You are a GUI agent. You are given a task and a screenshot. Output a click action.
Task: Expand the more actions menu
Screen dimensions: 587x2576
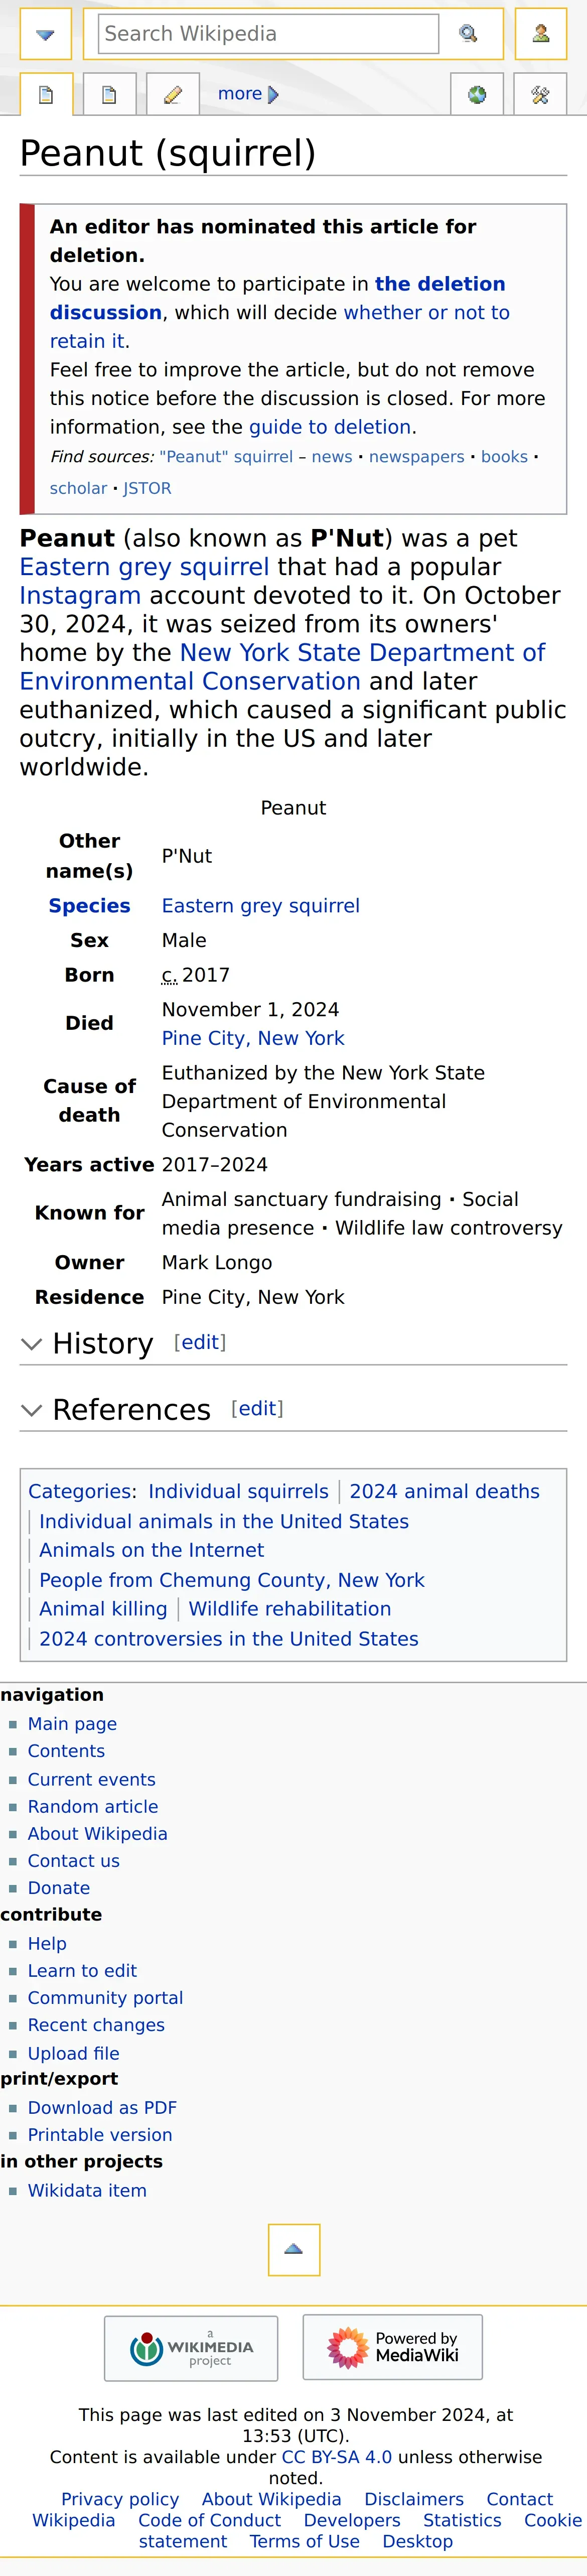(x=248, y=94)
